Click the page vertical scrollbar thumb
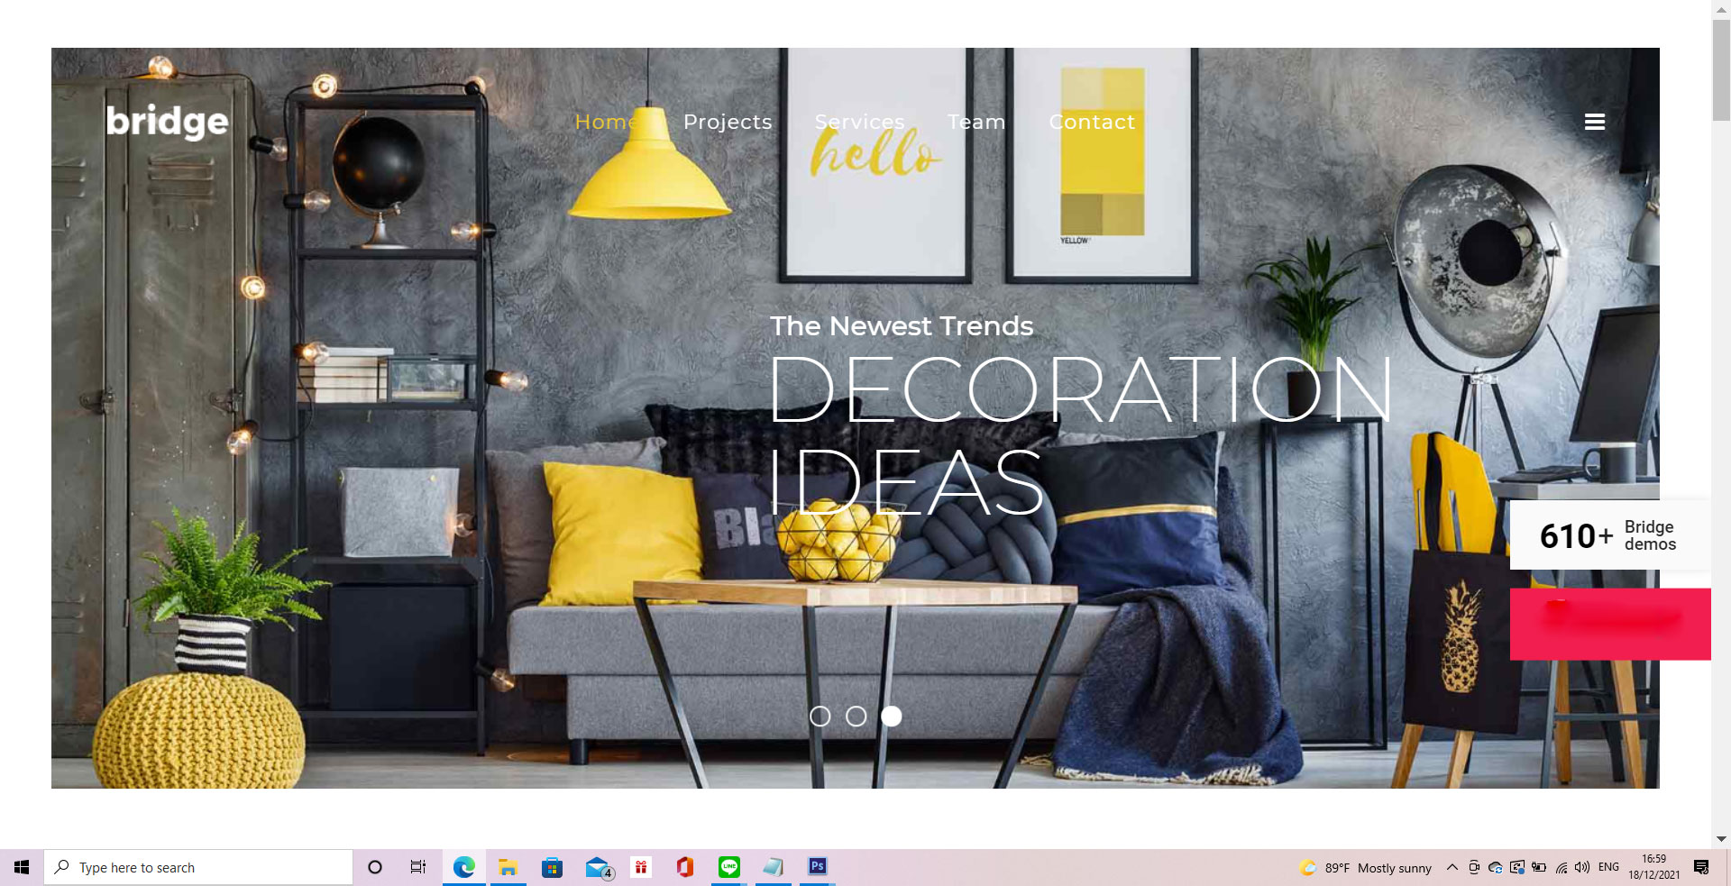1731x886 pixels. [x=1721, y=70]
